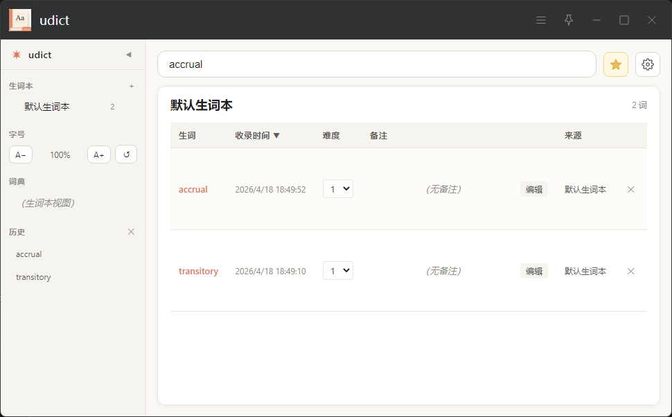The width and height of the screenshot is (672, 417).
Task: Increase font size with A+ button
Action: pyautogui.click(x=99, y=154)
